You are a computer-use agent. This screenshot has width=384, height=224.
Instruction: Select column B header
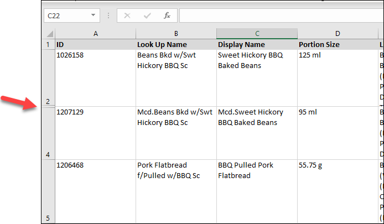[x=176, y=34]
